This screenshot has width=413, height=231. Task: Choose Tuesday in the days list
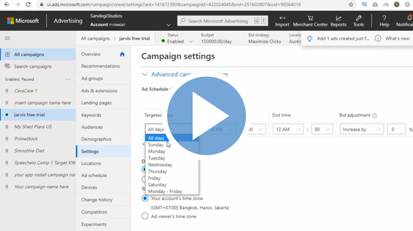click(x=172, y=158)
